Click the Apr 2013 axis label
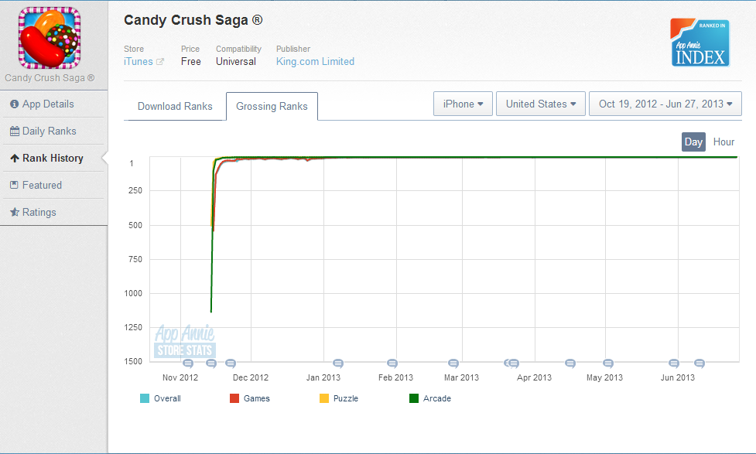Image resolution: width=756 pixels, height=454 pixels. (x=534, y=377)
